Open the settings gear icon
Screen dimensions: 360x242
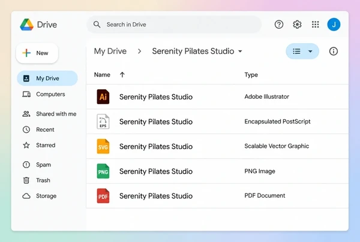(297, 25)
